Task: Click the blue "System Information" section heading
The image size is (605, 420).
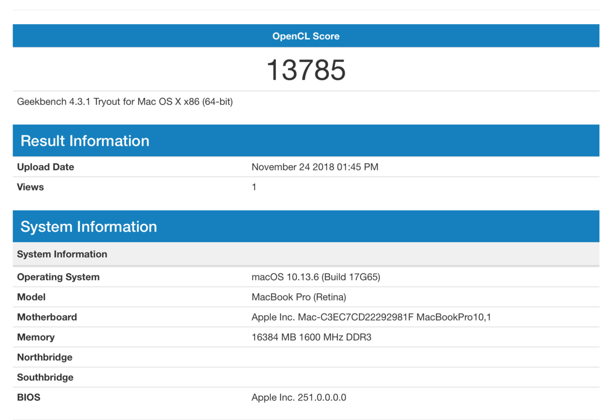Action: click(x=89, y=226)
